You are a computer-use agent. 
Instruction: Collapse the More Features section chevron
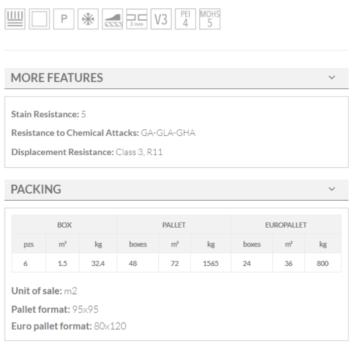click(x=332, y=78)
